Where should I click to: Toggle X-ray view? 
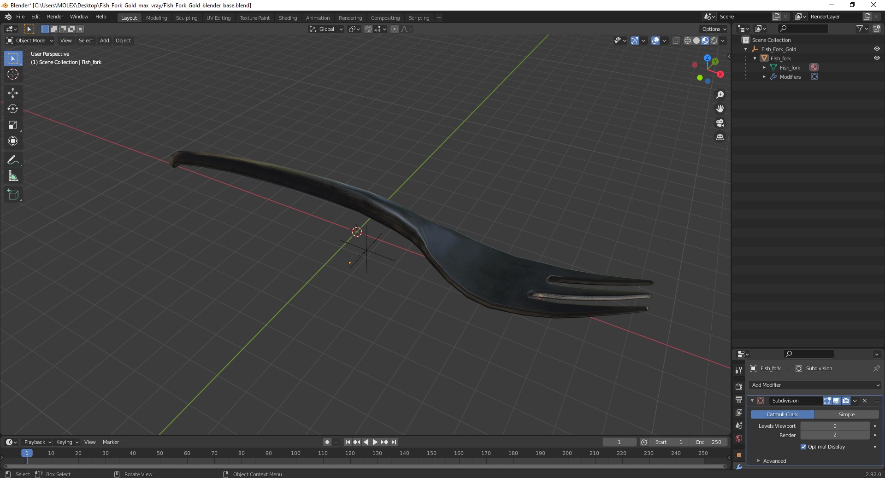[676, 41]
